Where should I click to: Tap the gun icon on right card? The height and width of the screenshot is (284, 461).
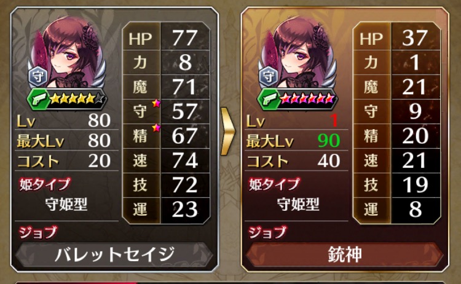268,99
